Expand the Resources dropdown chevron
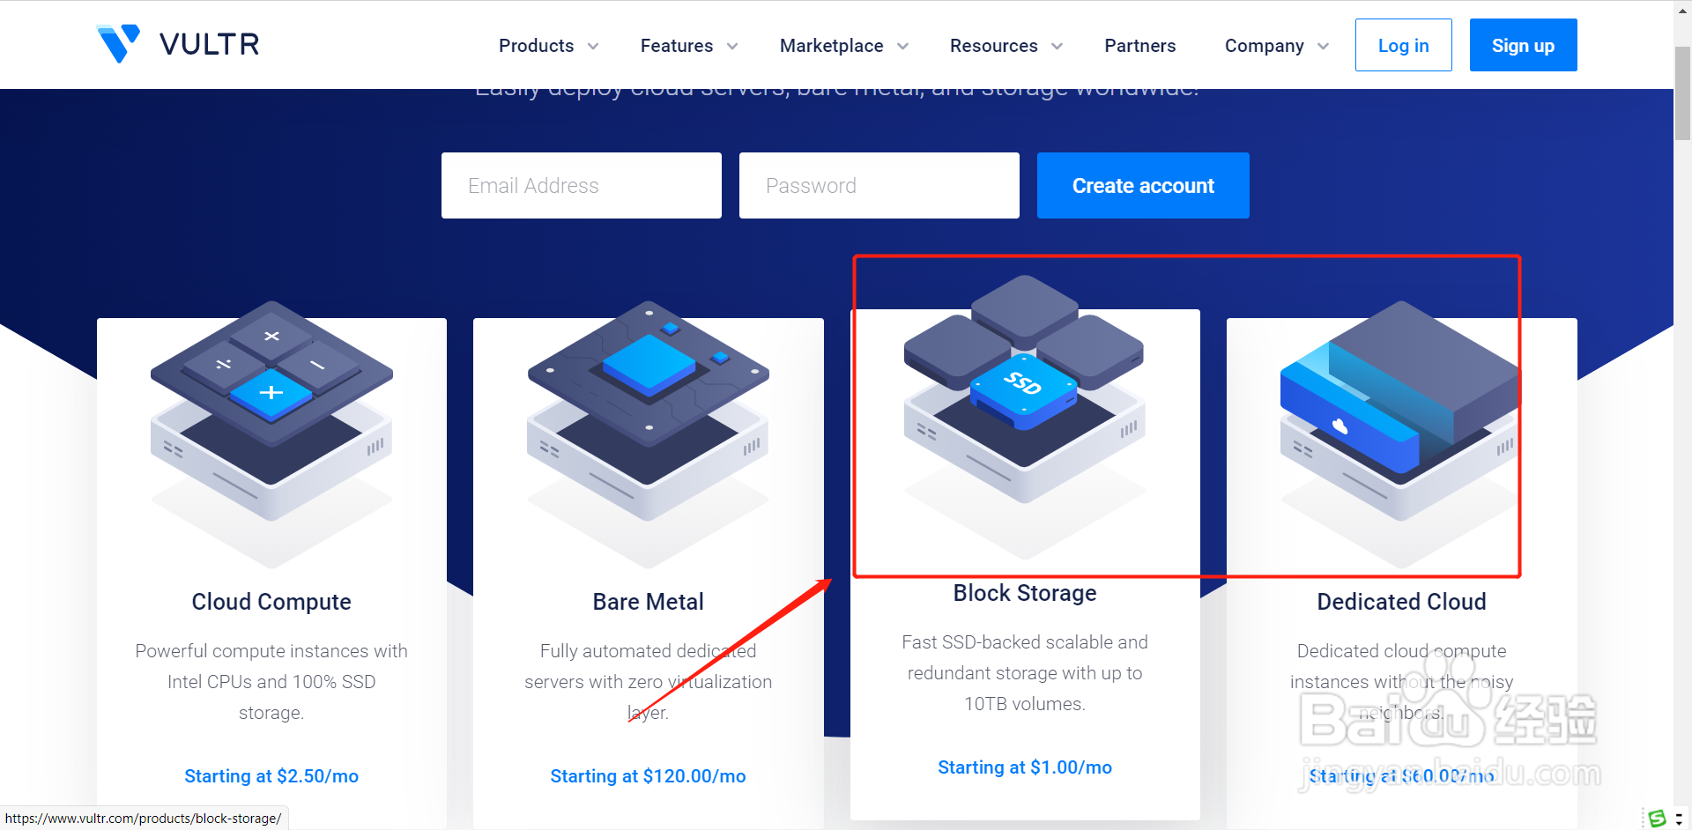Screen dimensions: 1692x830 1057,47
